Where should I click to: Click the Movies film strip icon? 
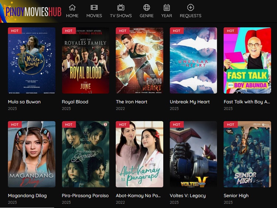click(x=94, y=8)
